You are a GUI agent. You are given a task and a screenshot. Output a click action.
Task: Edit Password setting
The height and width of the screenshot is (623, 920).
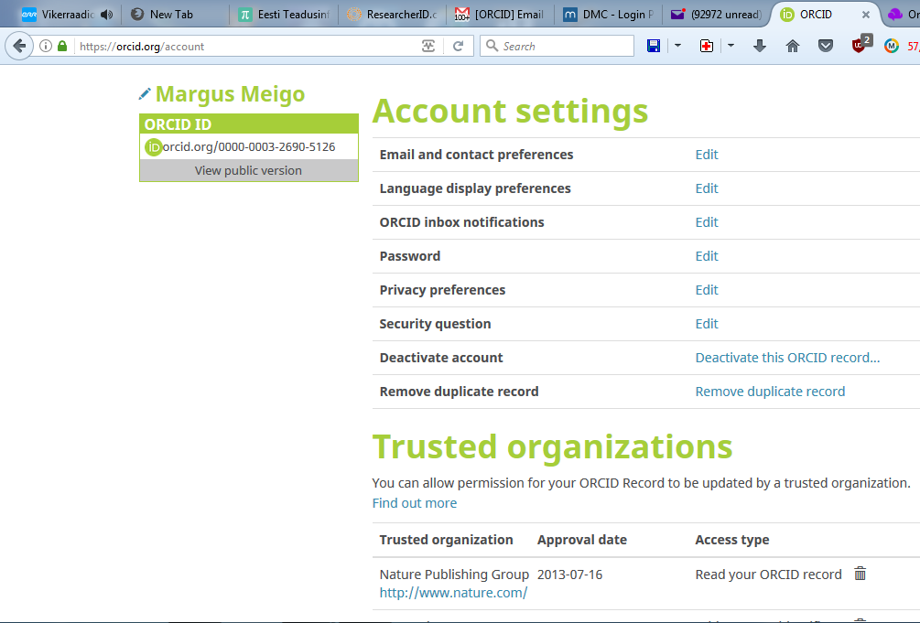coord(707,256)
